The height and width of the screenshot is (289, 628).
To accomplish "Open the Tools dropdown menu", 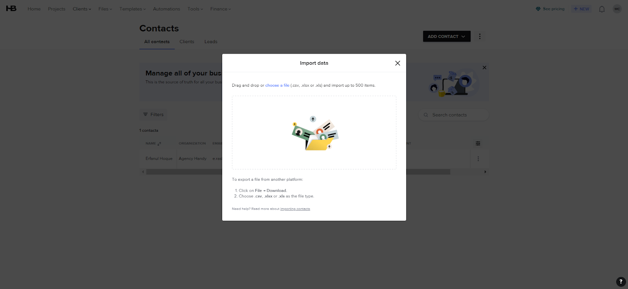I will [195, 9].
